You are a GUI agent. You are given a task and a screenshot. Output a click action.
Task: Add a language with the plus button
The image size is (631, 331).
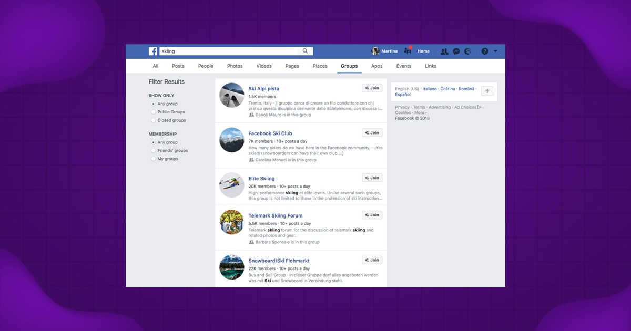[x=487, y=91]
